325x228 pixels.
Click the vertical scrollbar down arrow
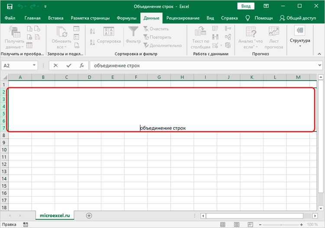[321, 208]
